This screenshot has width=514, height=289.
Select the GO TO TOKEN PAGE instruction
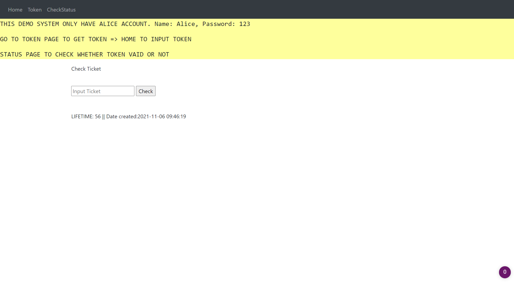pyautogui.click(x=96, y=39)
